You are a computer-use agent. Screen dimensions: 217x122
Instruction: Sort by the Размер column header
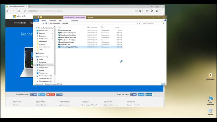117,27
